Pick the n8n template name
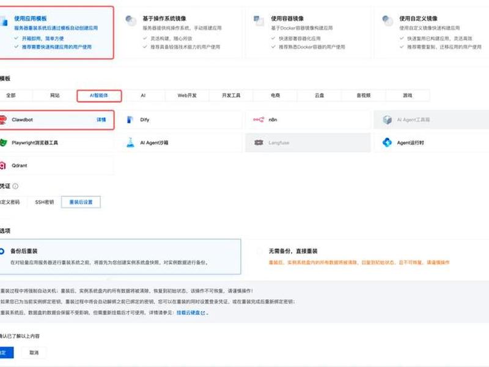 (x=273, y=120)
